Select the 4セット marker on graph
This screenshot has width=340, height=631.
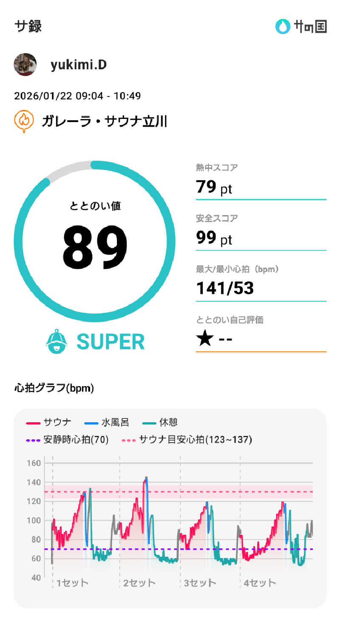click(260, 583)
